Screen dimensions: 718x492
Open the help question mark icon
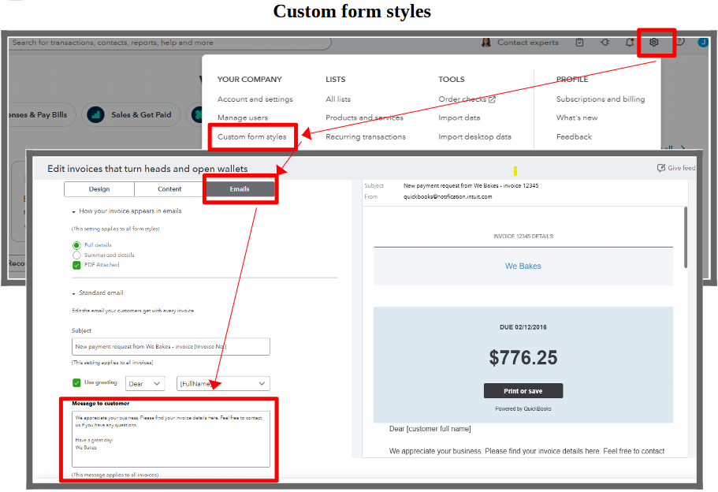[680, 43]
